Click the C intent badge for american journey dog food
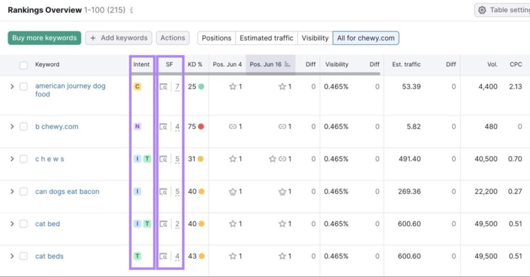The image size is (530, 277). (137, 87)
